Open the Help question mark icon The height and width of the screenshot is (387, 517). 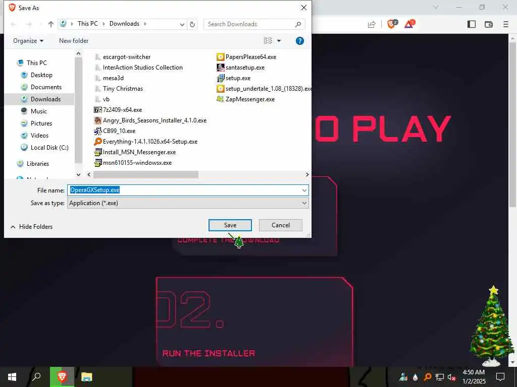click(300, 41)
